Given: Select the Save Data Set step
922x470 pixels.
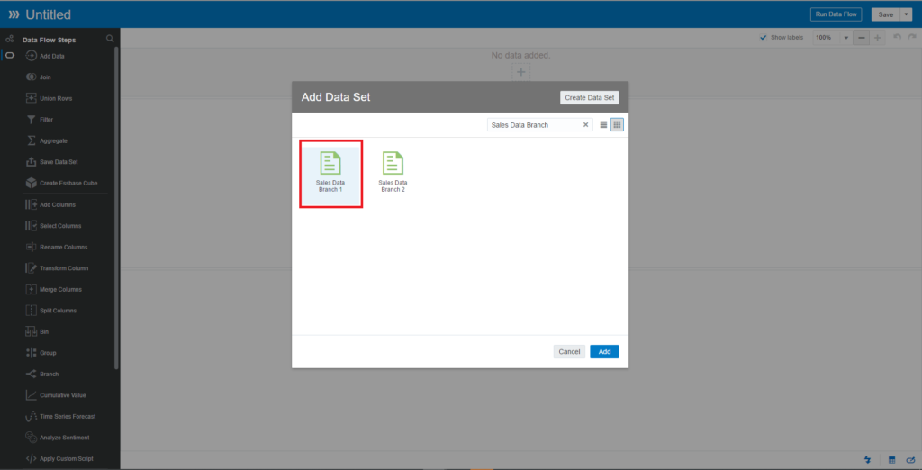Looking at the screenshot, I should [x=51, y=162].
